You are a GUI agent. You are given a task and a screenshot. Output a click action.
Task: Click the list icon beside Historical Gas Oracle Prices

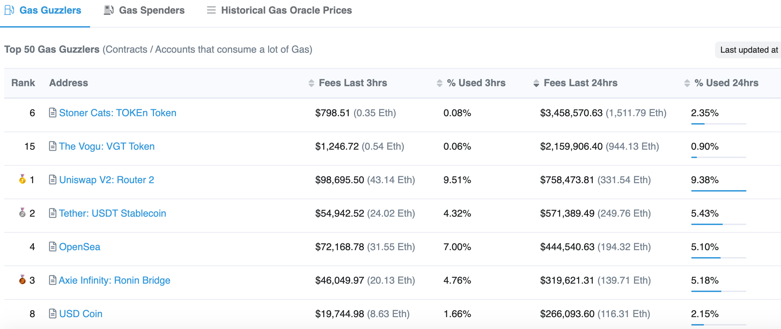point(211,10)
